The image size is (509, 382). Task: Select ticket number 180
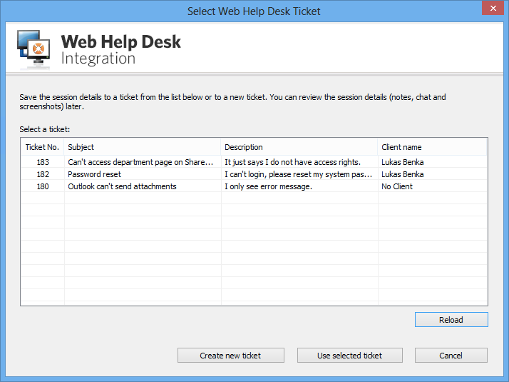click(43, 186)
